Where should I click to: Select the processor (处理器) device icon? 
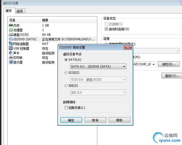(11, 30)
